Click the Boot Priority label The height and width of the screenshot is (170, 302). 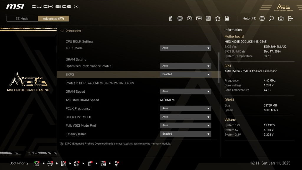coord(19,163)
